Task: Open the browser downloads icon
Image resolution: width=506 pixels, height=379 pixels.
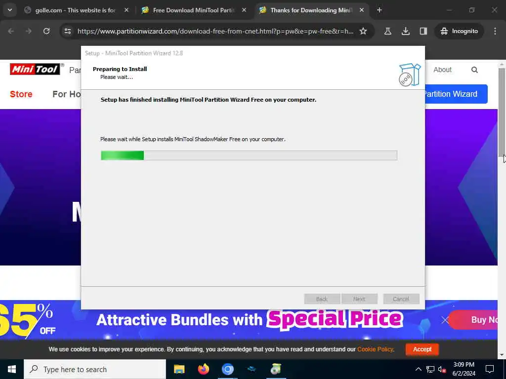Action: pos(406,31)
